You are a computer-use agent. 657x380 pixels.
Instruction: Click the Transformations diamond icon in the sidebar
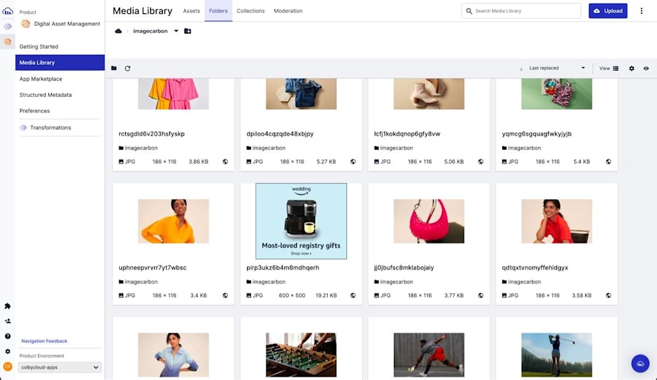(x=24, y=128)
